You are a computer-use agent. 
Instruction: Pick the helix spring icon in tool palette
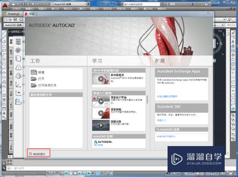[x=19, y=41]
